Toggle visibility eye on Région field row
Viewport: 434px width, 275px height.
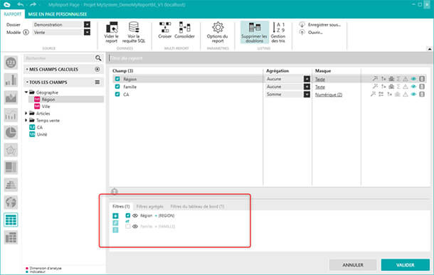(x=413, y=79)
